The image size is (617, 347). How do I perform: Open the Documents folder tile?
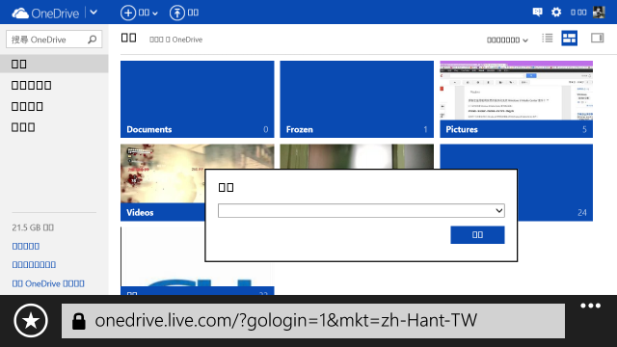[197, 99]
